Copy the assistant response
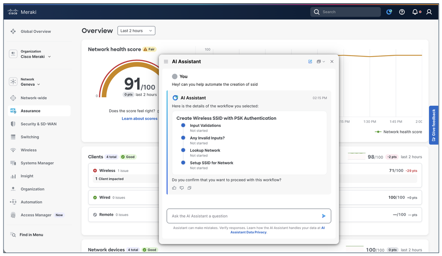 189,188
